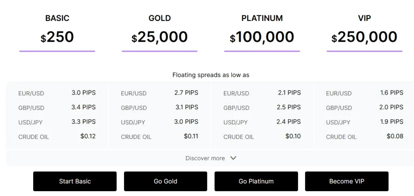This screenshot has height=196, width=414.
Task: Select the VIP plan heading
Action: pos(364,18)
